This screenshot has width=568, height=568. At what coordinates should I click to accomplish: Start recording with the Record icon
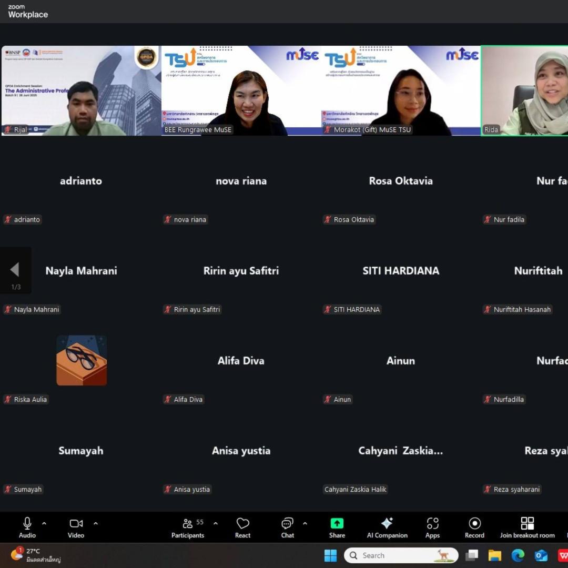(474, 528)
